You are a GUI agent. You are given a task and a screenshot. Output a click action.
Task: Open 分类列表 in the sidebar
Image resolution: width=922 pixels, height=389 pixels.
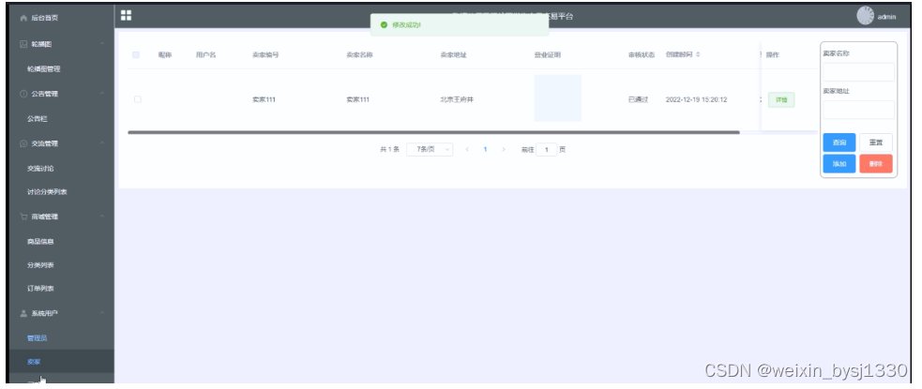coord(40,265)
